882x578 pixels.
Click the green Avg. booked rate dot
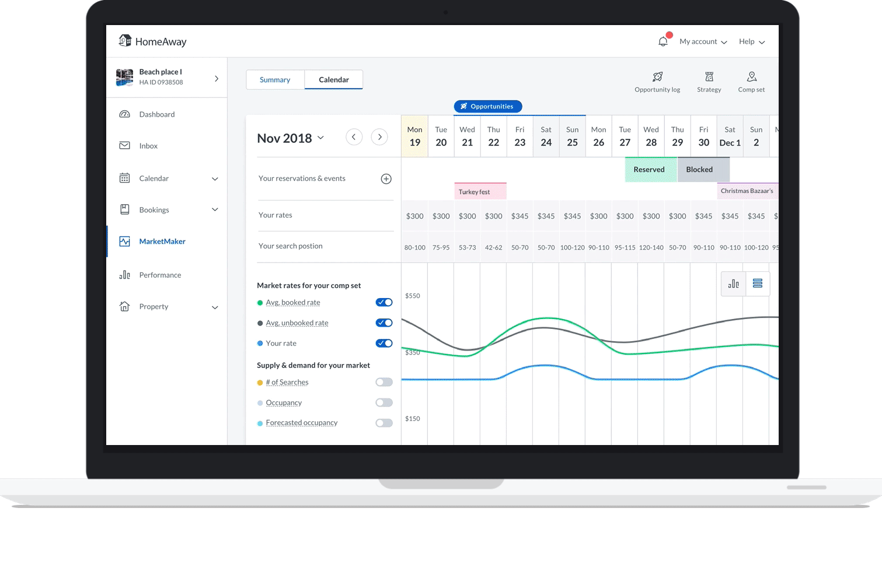coord(260,303)
